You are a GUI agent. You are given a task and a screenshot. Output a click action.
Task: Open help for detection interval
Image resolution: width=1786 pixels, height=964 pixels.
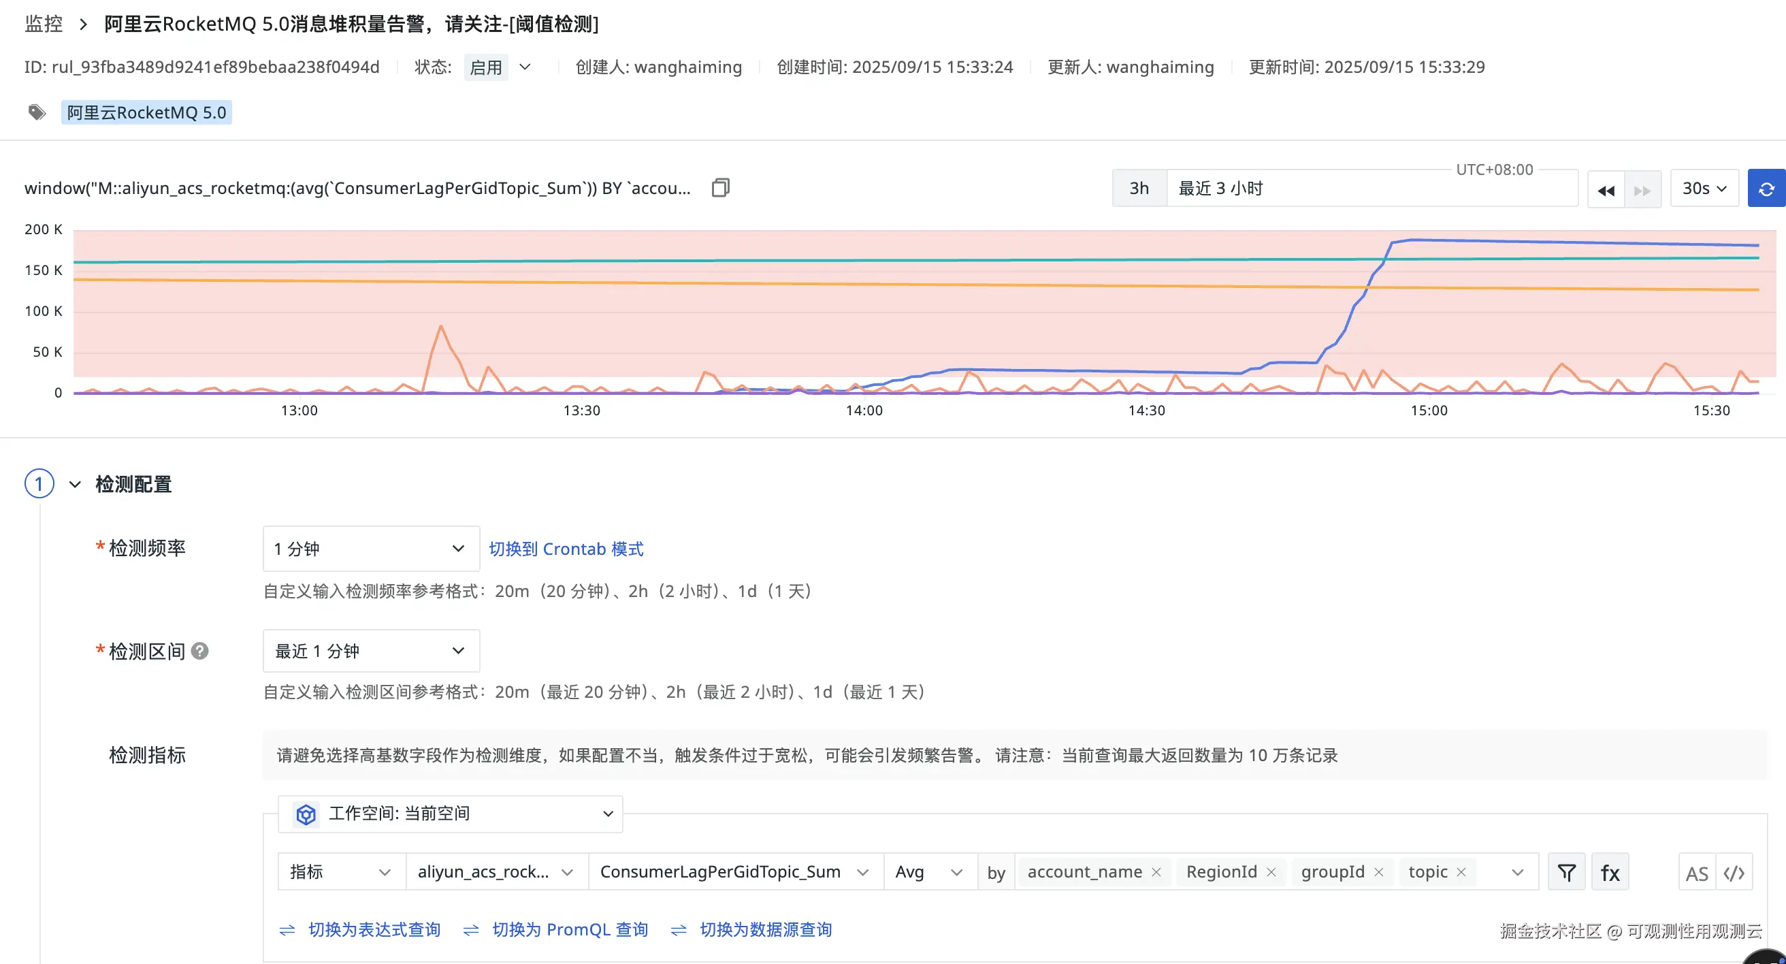(199, 652)
